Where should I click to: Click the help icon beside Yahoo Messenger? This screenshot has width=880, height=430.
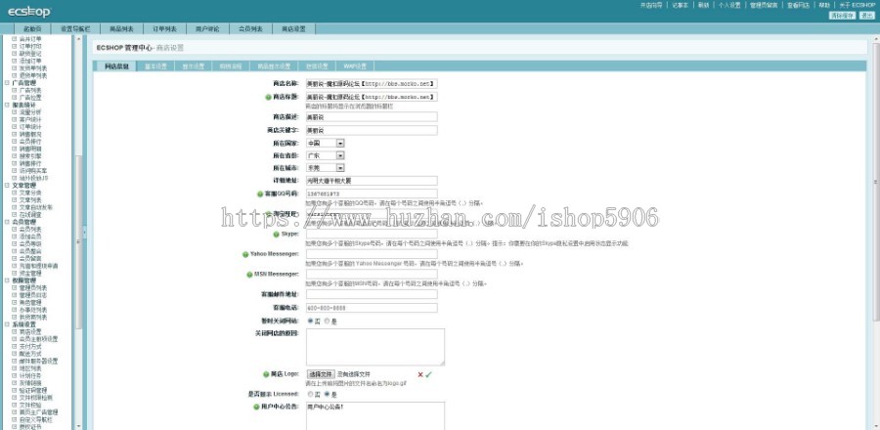pos(245,254)
